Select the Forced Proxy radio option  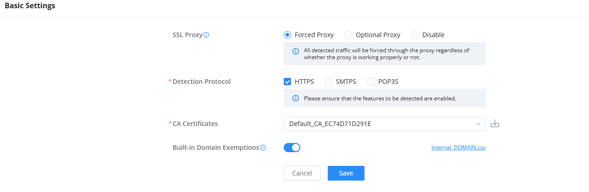[287, 35]
